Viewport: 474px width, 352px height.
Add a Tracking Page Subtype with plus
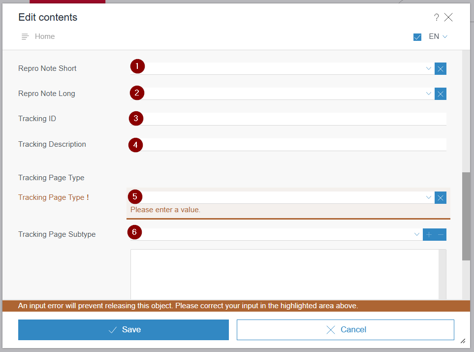429,235
